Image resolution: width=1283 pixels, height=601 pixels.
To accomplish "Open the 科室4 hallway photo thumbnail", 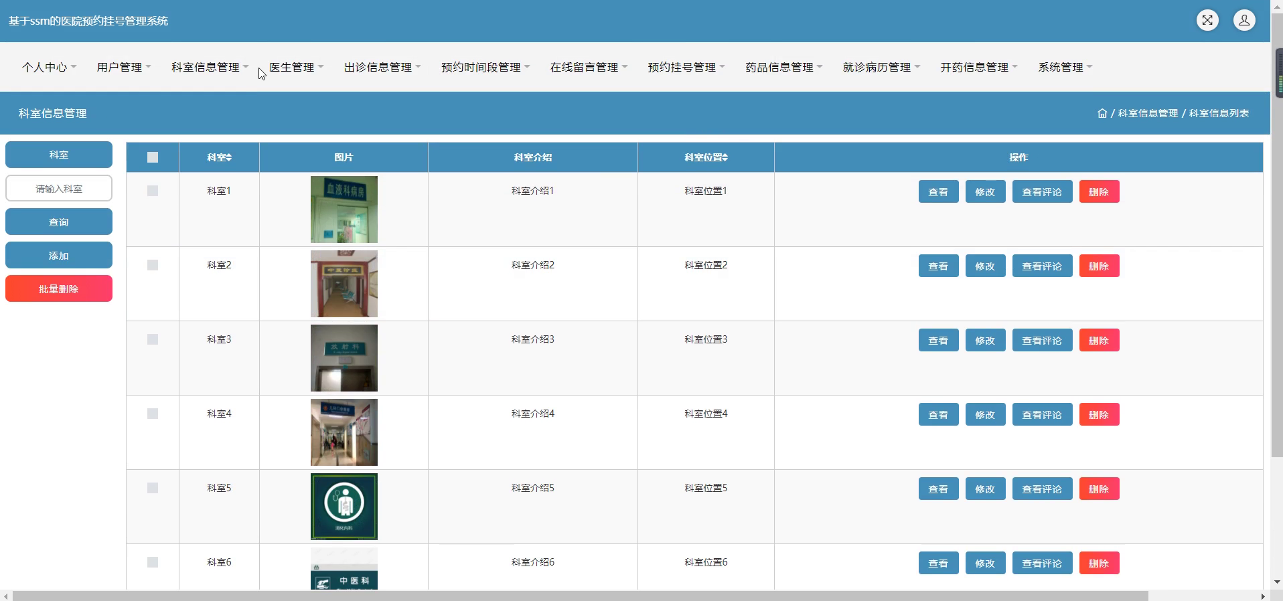I will pyautogui.click(x=344, y=432).
